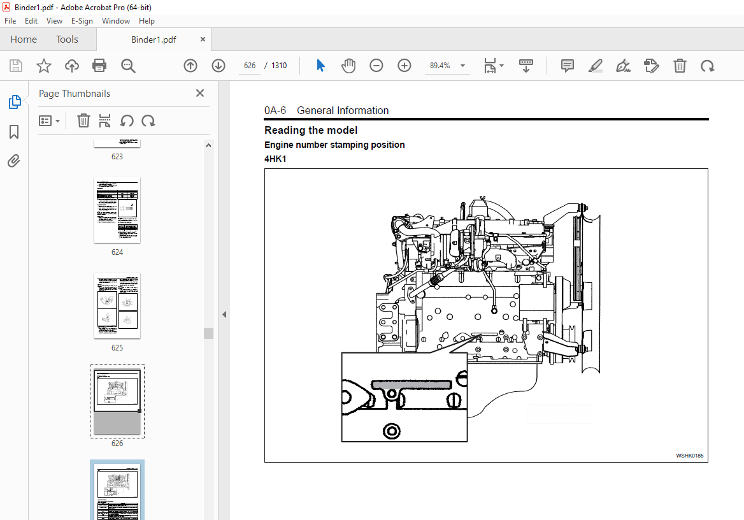This screenshot has height=520, width=744.
Task: Toggle scrolling mode keyboard icon
Action: point(526,66)
